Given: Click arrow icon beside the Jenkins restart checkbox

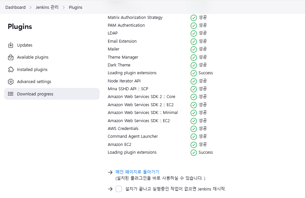Looking at the screenshot, I should click(x=110, y=189).
